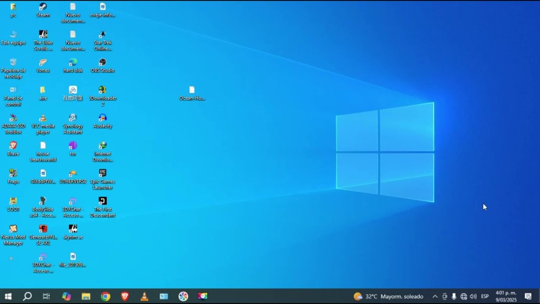Select the hard disk shortcut
This screenshot has height=304, width=540.
pyautogui.click(x=73, y=65)
